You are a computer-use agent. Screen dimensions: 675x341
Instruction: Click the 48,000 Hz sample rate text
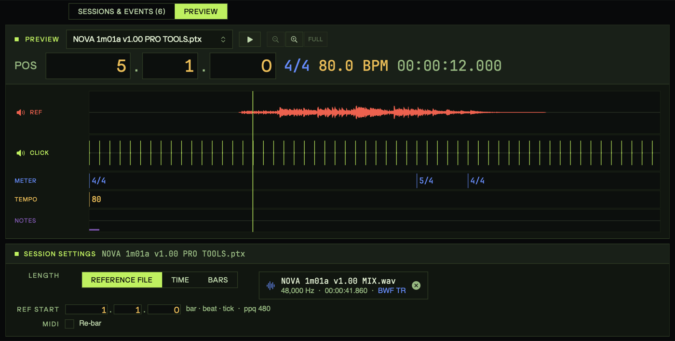(x=297, y=291)
